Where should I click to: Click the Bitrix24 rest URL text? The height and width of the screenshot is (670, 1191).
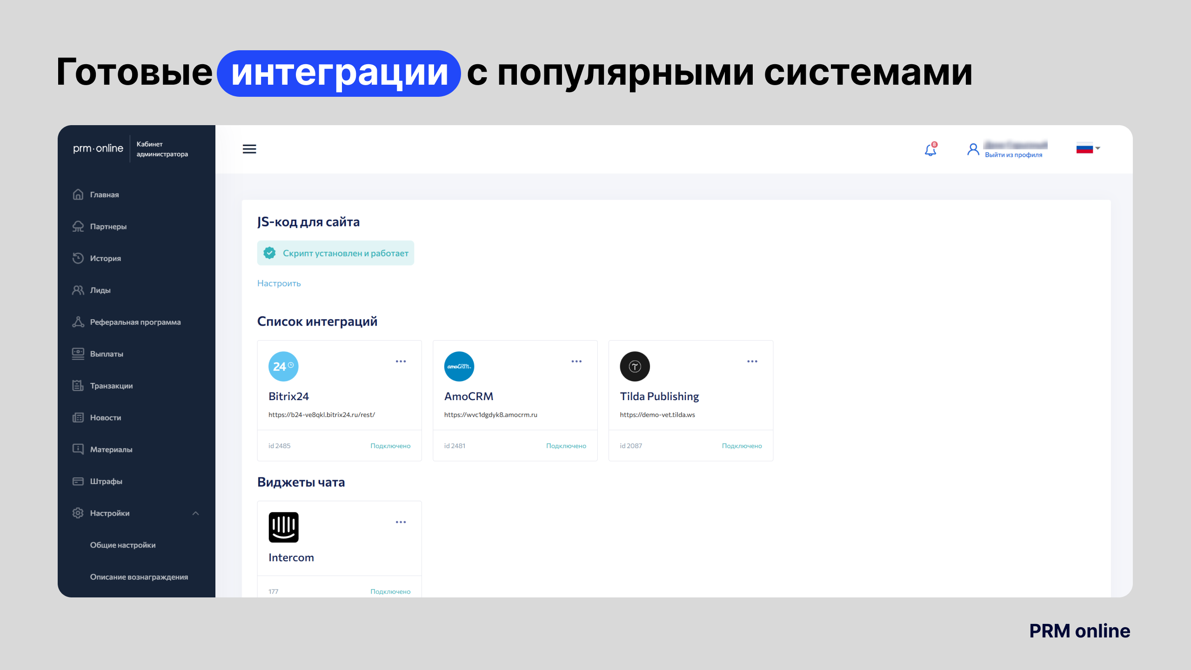[321, 415]
